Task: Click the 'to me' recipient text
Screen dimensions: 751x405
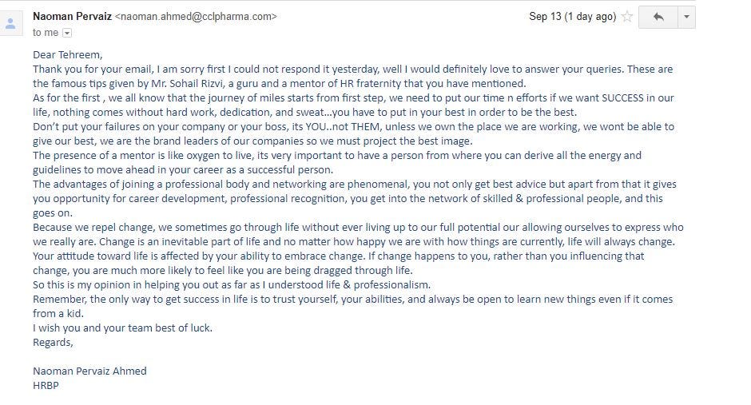Action: click(x=46, y=33)
